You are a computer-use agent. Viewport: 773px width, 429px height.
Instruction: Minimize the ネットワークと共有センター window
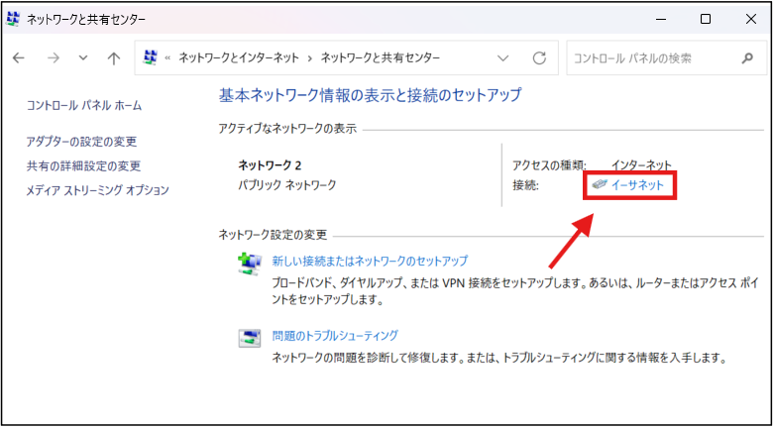[x=661, y=19]
